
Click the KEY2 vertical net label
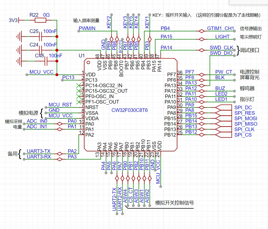tap(109, 22)
